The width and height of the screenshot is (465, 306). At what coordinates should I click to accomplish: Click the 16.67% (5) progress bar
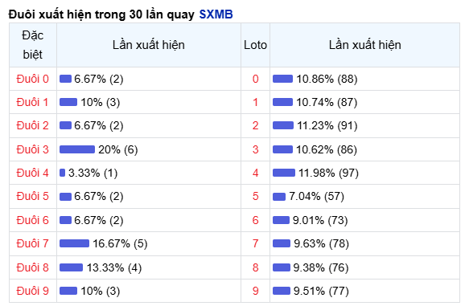click(74, 243)
